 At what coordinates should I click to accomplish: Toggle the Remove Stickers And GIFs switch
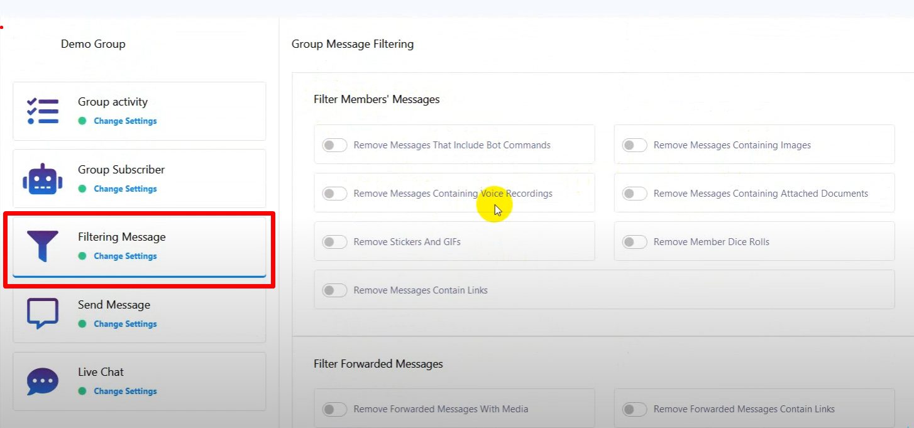(334, 242)
